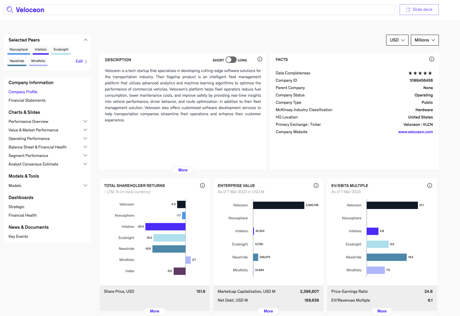The width and height of the screenshot is (460, 316).
Task: Click More below the Enterprise Value chart
Action: click(268, 311)
